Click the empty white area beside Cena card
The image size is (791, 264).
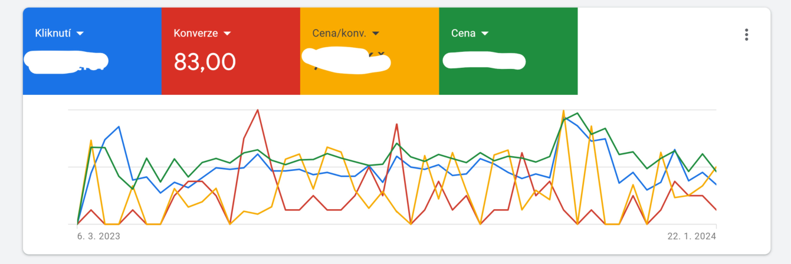(655, 51)
